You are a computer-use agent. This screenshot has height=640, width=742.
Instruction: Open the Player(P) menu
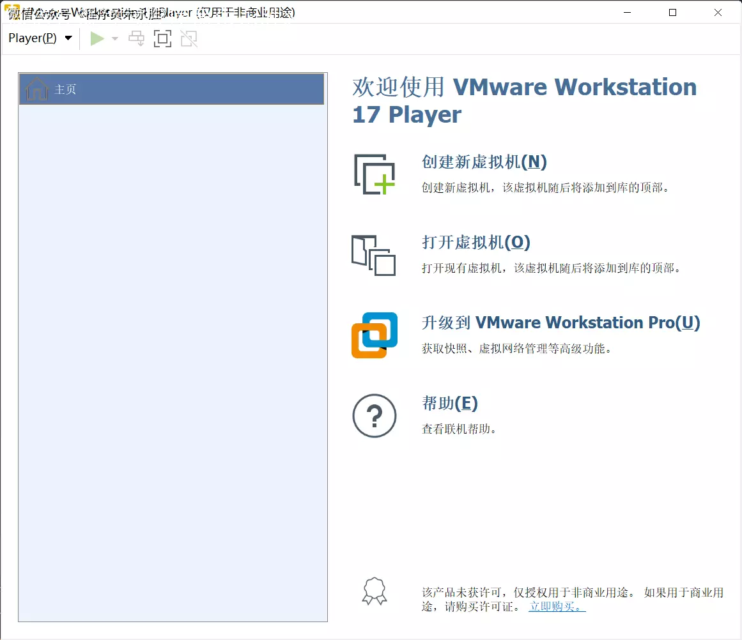40,38
